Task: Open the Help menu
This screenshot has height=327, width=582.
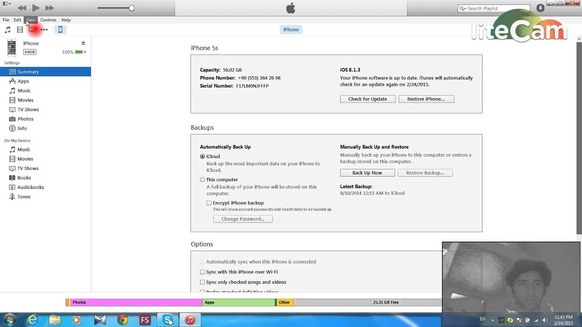Action: (x=66, y=20)
